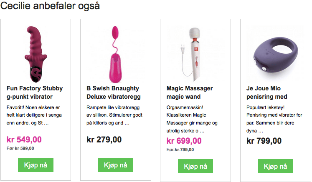This screenshot has height=182, width=312.
Task: Click the Je Joue Mio title link
Action: tap(266, 92)
